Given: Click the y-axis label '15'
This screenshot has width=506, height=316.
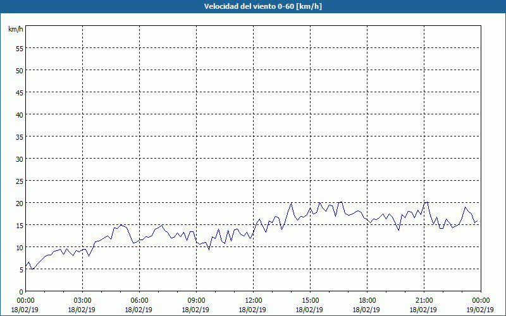Looking at the screenshot, I should pos(20,225).
